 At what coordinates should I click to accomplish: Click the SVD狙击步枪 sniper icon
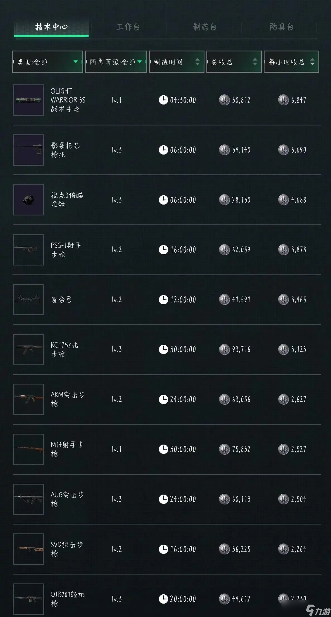pyautogui.click(x=28, y=549)
